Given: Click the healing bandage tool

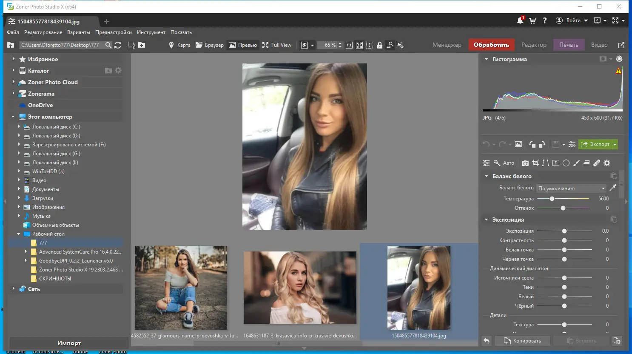Looking at the screenshot, I should click(597, 163).
